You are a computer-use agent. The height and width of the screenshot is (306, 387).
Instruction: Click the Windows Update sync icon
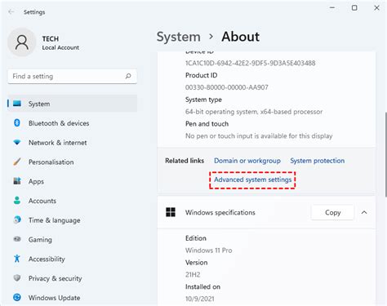(17, 297)
